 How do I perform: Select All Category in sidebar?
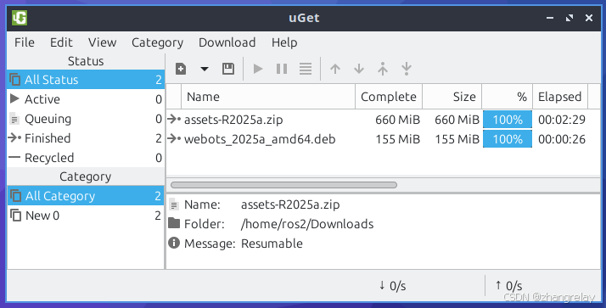[86, 196]
